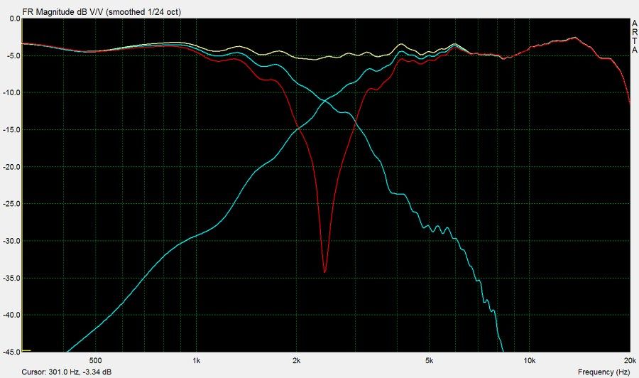Click the '1k' frequency axis label
The height and width of the screenshot is (378, 639).
pos(197,360)
